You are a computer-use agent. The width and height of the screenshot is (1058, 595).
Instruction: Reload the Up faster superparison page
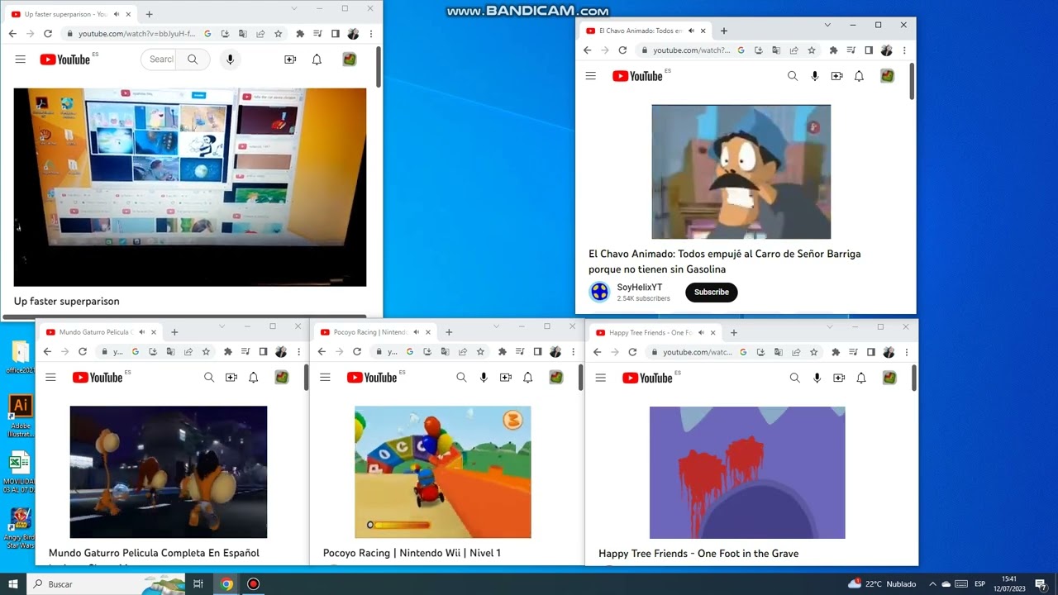48,34
